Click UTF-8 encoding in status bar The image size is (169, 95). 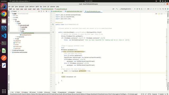coord(149,94)
